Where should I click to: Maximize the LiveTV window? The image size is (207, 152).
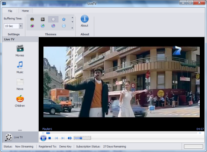tap(190, 3)
